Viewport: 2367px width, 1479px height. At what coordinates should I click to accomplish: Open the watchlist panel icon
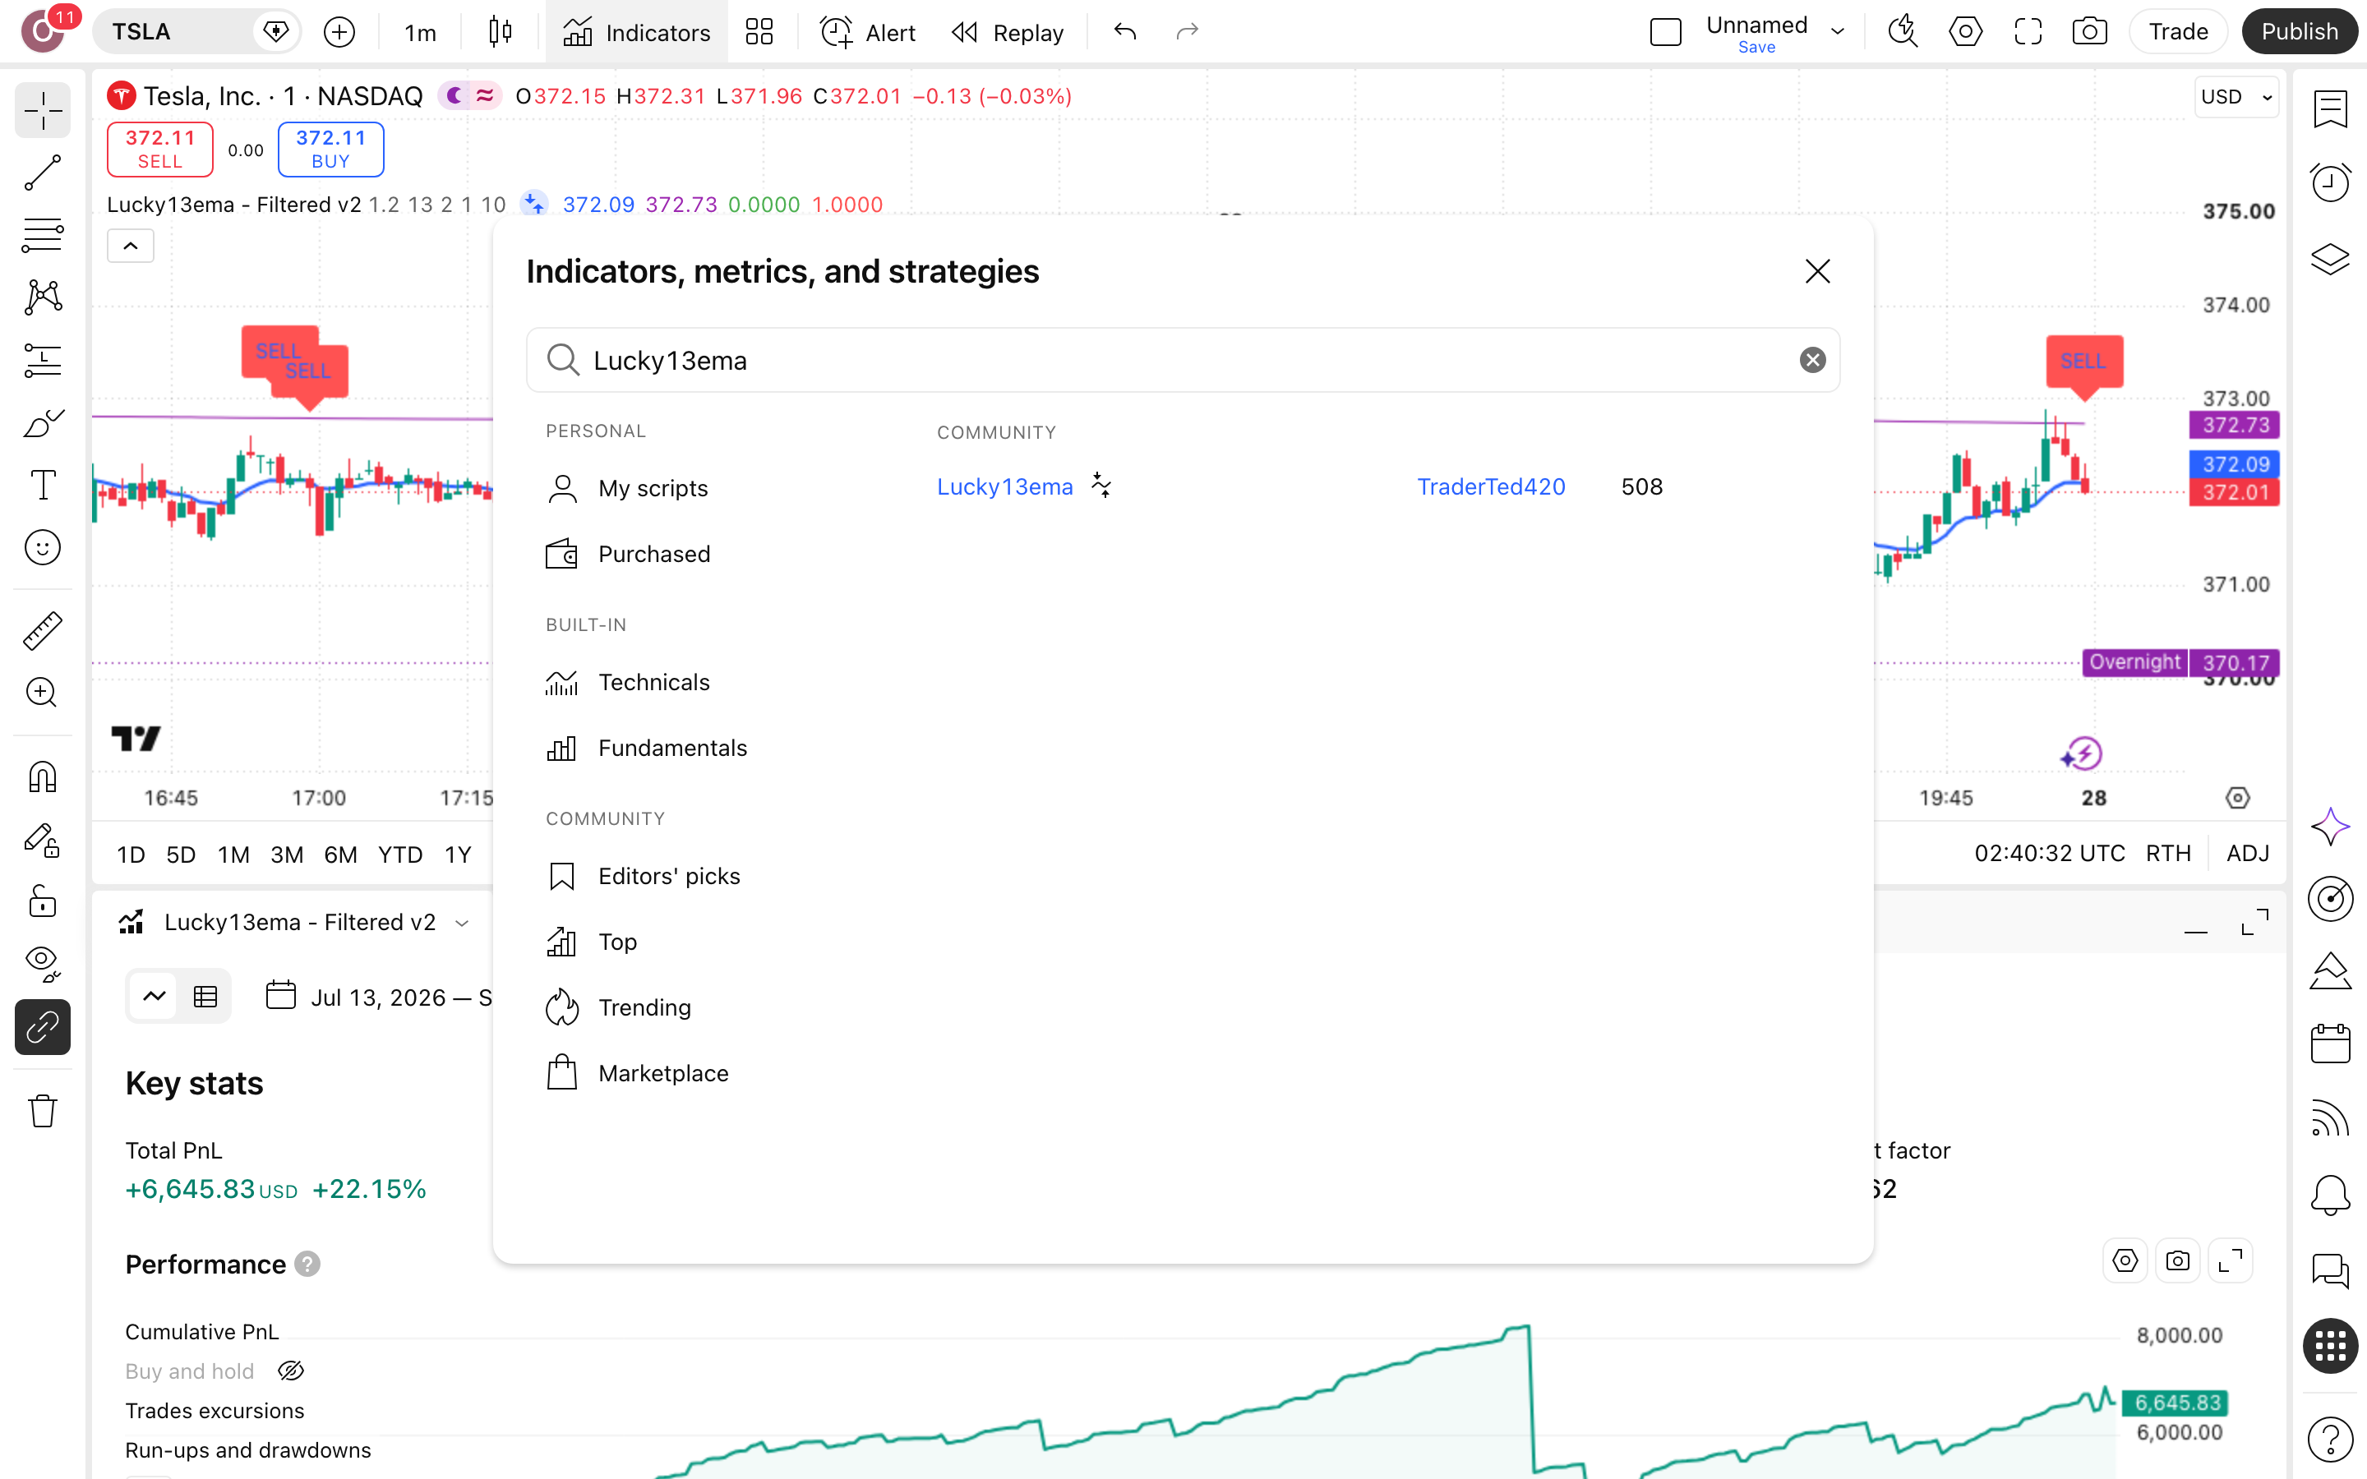[2331, 109]
